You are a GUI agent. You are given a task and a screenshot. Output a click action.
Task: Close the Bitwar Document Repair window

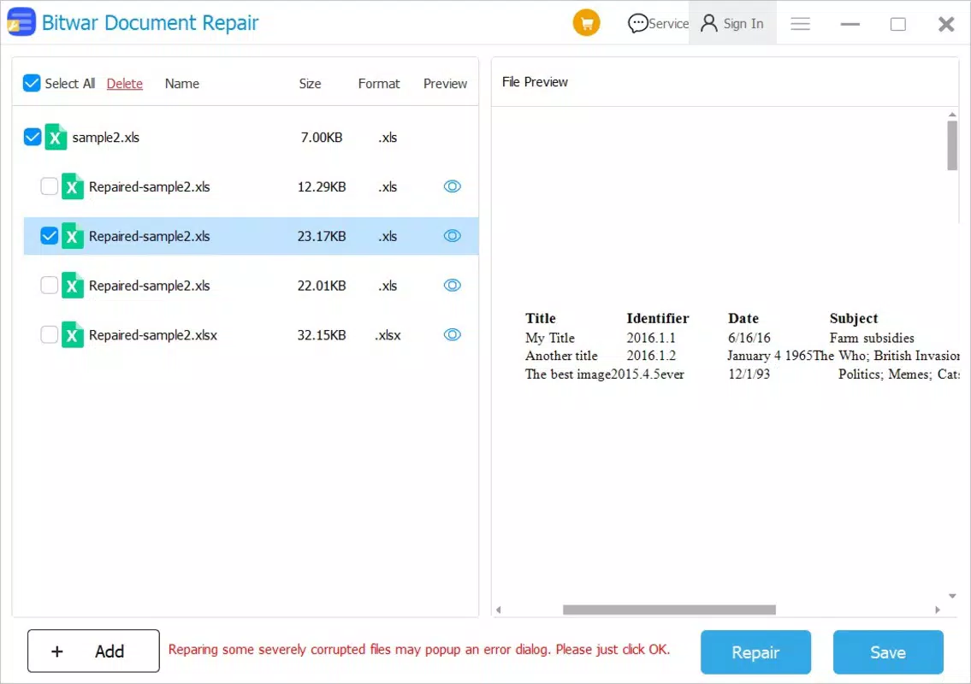(946, 24)
